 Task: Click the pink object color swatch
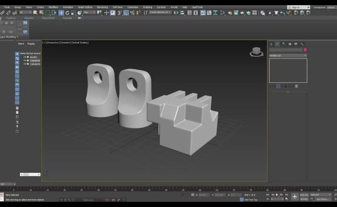click(305, 50)
